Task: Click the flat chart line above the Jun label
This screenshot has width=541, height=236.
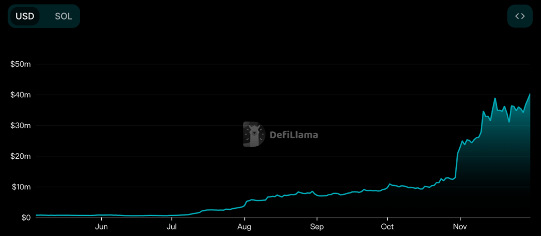Action: coord(102,215)
